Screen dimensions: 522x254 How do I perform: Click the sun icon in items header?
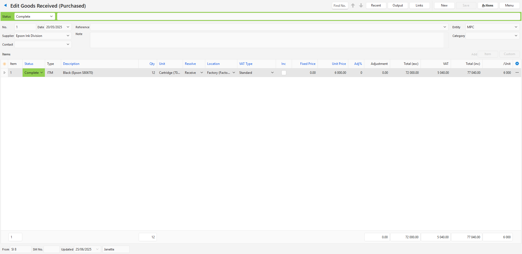pyautogui.click(x=4, y=64)
